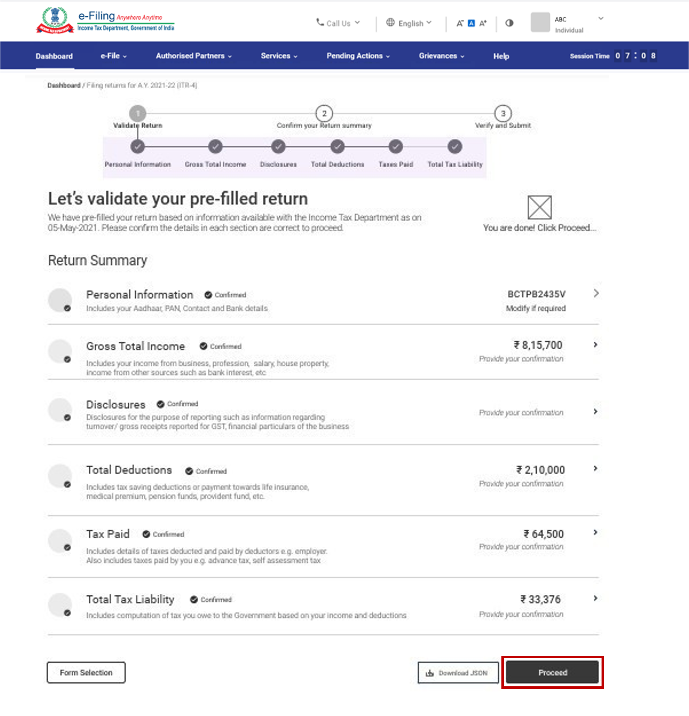
Task: Click the Total Tax Liability progress checkmark
Action: coord(455,147)
